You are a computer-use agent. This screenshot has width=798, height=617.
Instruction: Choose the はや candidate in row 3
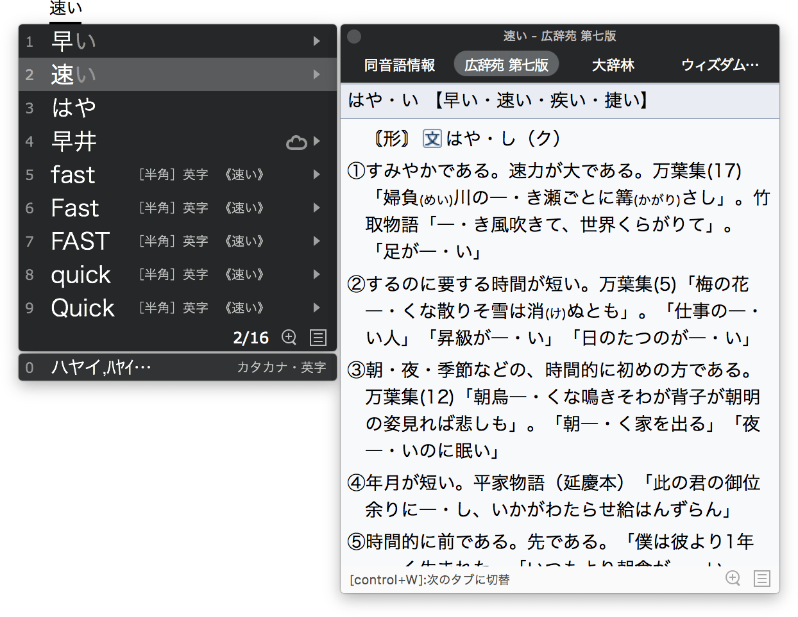coord(177,108)
